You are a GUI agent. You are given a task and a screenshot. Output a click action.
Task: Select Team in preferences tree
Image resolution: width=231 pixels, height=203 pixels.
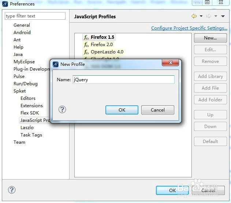[x=19, y=142]
